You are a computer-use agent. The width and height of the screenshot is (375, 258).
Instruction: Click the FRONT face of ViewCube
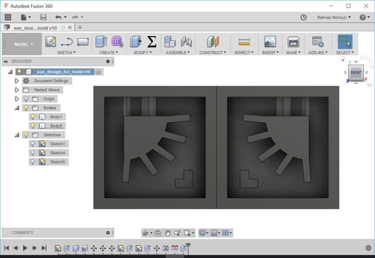point(356,72)
